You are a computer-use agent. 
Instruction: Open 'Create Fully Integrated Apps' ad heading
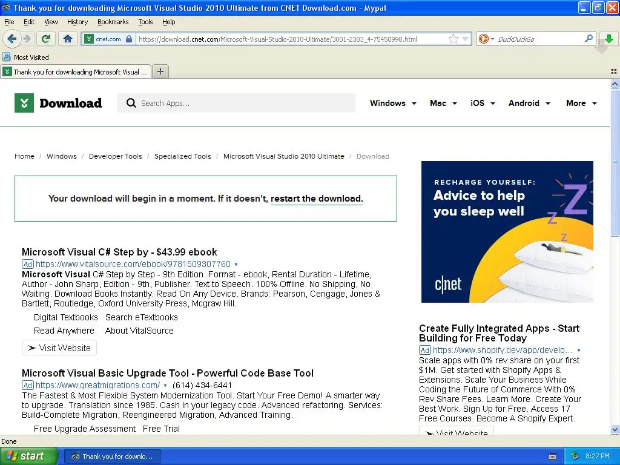(499, 333)
